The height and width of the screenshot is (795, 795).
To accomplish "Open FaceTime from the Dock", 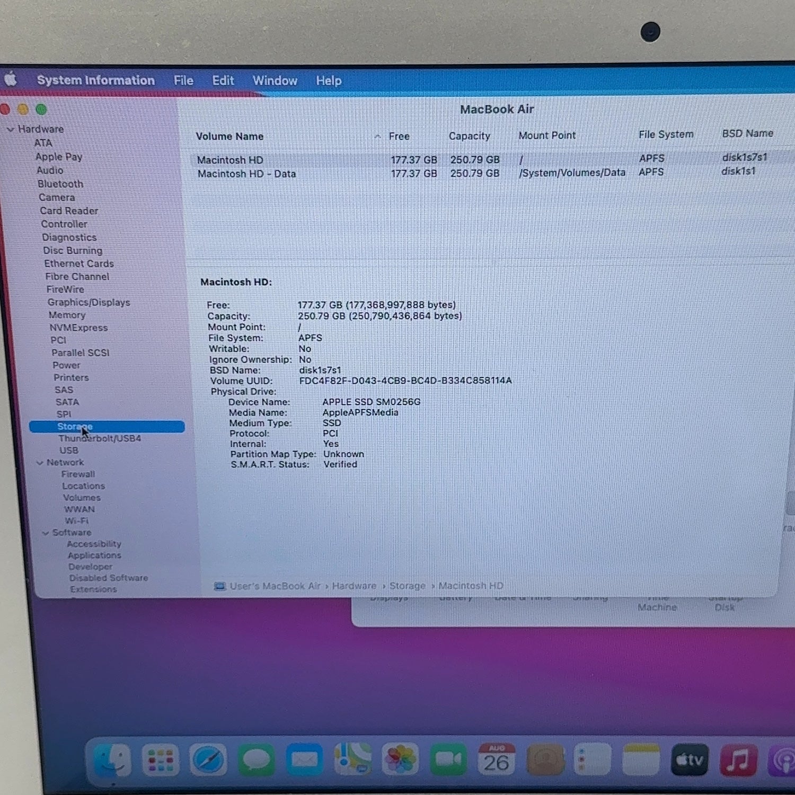I will click(448, 759).
